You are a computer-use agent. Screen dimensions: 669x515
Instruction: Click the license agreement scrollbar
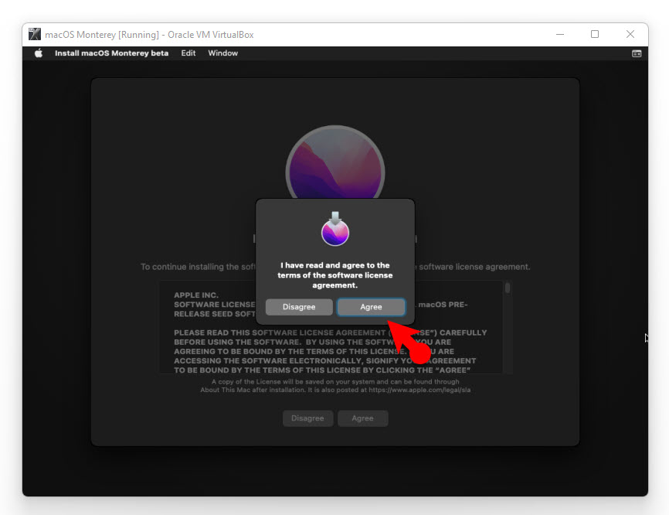508,288
